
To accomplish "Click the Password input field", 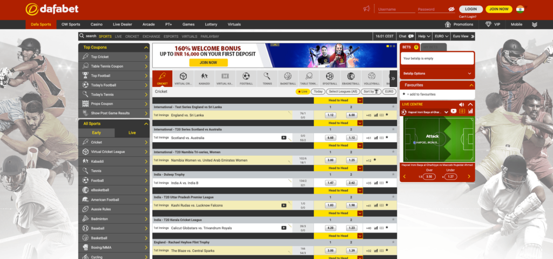I will tap(433, 10).
